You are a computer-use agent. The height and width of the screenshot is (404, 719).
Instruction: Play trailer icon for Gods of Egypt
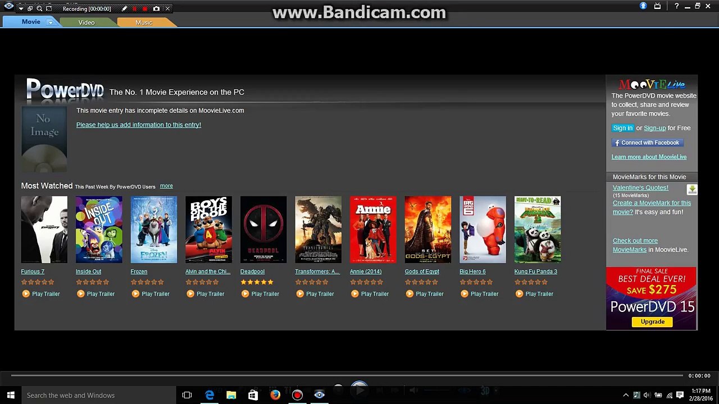coord(409,293)
